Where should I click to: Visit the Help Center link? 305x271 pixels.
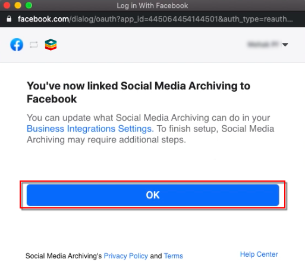pyautogui.click(x=259, y=254)
